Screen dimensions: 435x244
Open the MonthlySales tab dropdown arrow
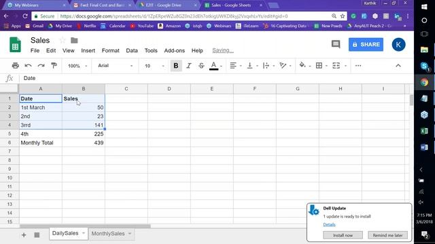[130, 233]
